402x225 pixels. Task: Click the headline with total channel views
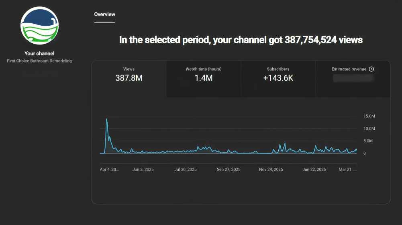click(241, 40)
